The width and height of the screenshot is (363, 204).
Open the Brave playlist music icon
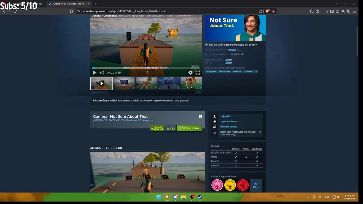[x=326, y=11]
